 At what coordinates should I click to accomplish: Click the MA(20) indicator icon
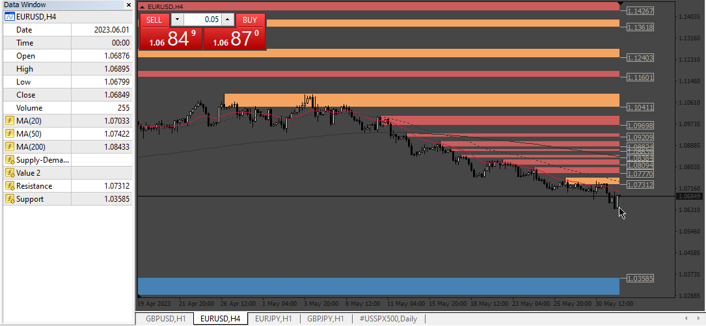coord(10,120)
